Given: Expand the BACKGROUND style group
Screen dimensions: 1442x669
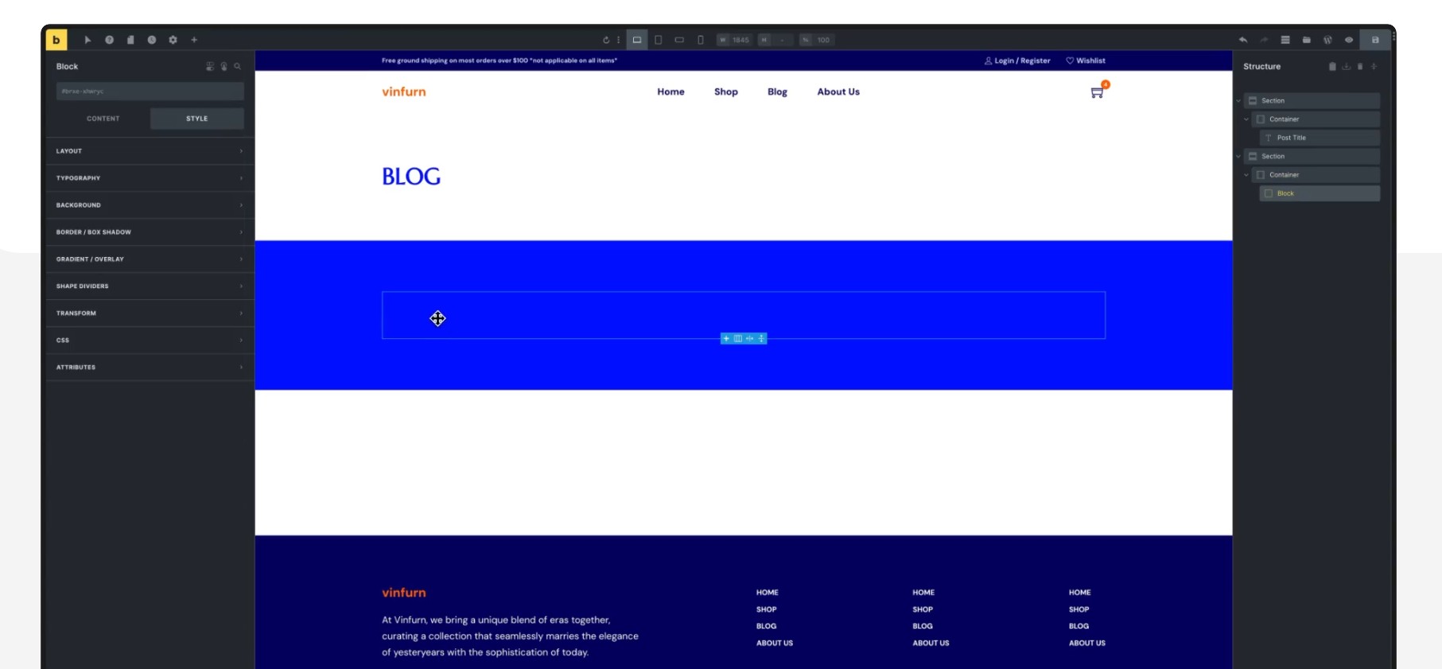Looking at the screenshot, I should (x=150, y=205).
